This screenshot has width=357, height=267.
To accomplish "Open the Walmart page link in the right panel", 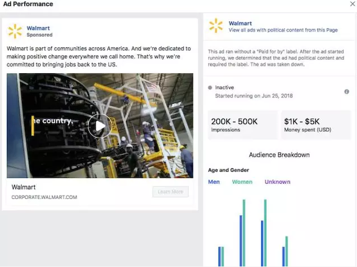I will (x=240, y=23).
